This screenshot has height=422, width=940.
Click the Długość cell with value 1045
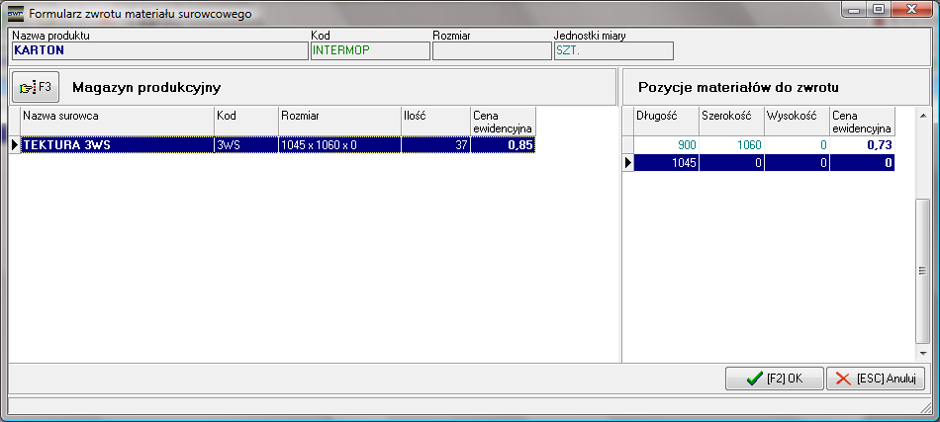coord(665,163)
